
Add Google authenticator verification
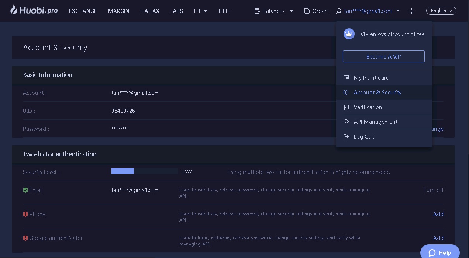438,238
